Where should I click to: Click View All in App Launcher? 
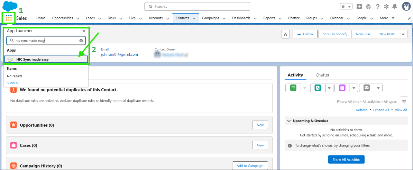(13, 83)
